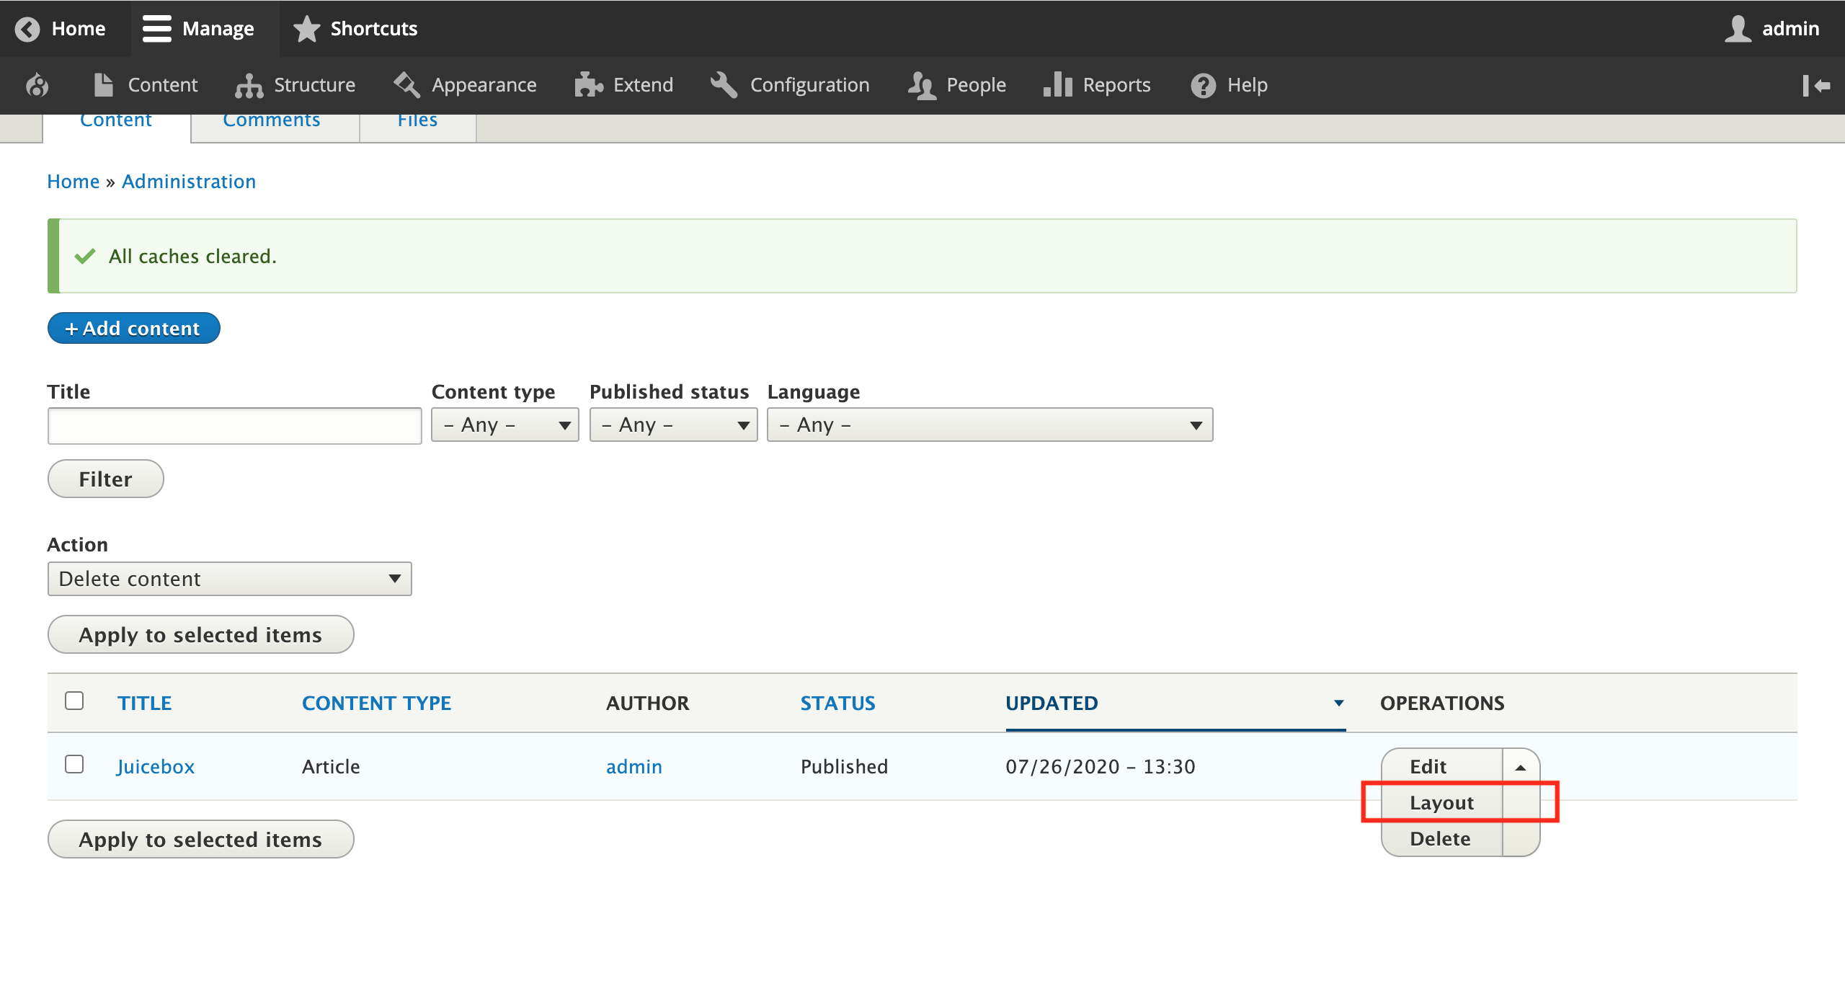The height and width of the screenshot is (994, 1845).
Task: Click the Add content button
Action: pos(133,328)
